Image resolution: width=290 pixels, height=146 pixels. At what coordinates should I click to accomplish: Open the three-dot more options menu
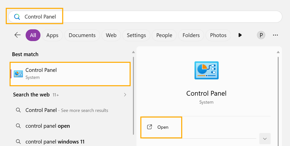click(x=275, y=35)
